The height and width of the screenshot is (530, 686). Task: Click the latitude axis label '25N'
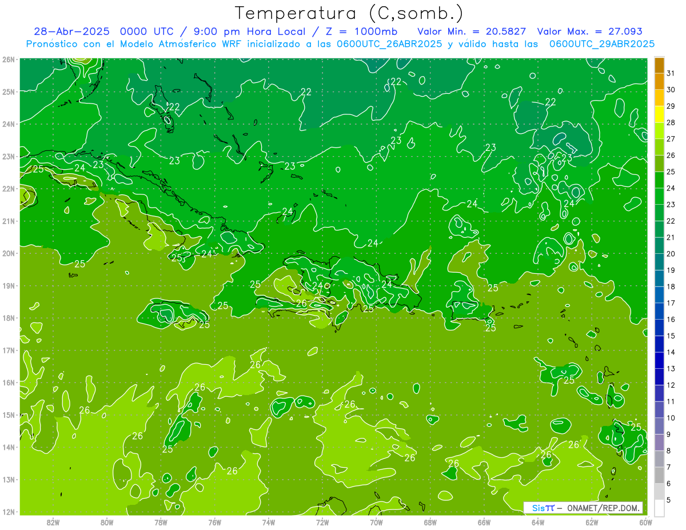pyautogui.click(x=9, y=91)
